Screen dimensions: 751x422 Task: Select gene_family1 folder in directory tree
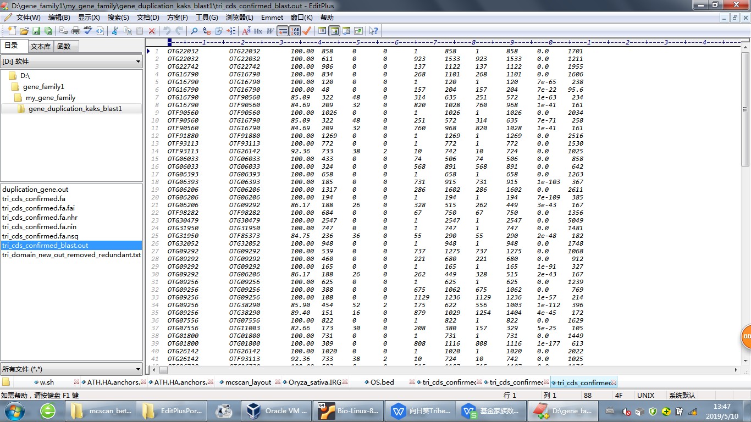(x=43, y=87)
